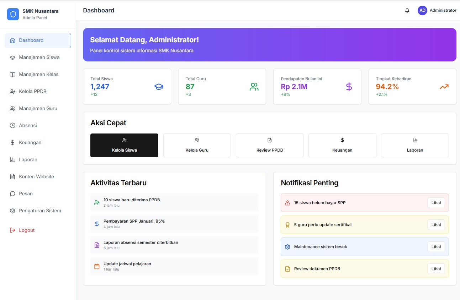Open the Pembayaran SPP Januari activity entry
The image size is (460, 300).
click(174, 224)
